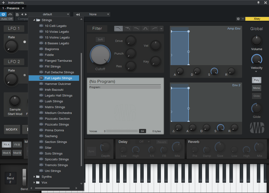This screenshot has height=193, width=269.
Task: Go to previous preset arrow
Action: click(22, 15)
